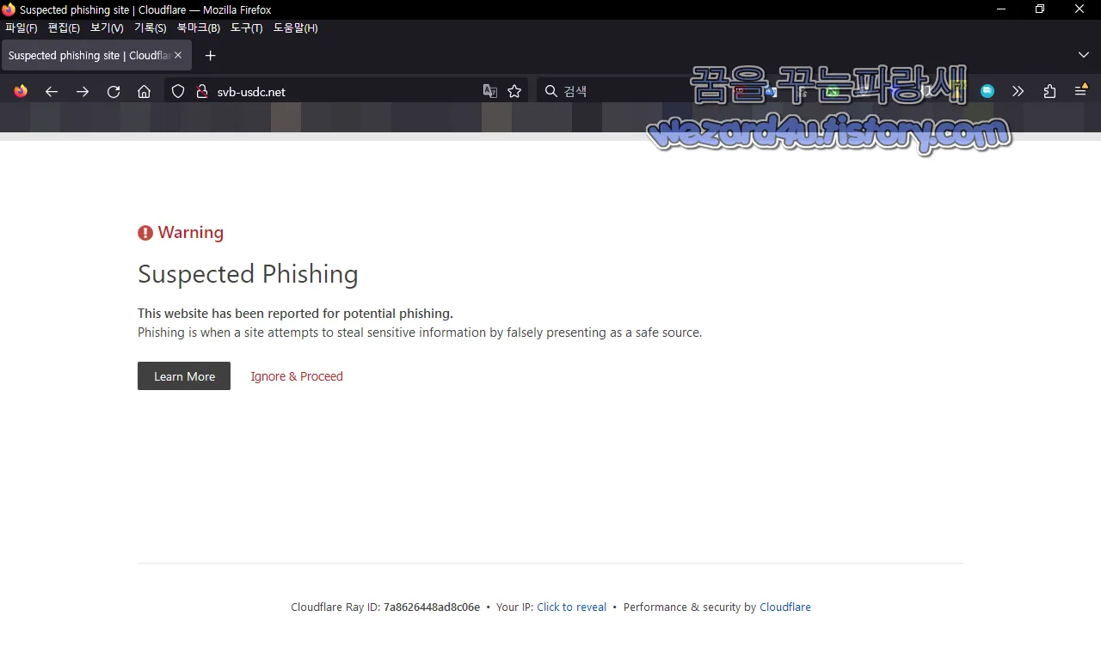Click the 'Performance & security by' footer text

pos(690,607)
